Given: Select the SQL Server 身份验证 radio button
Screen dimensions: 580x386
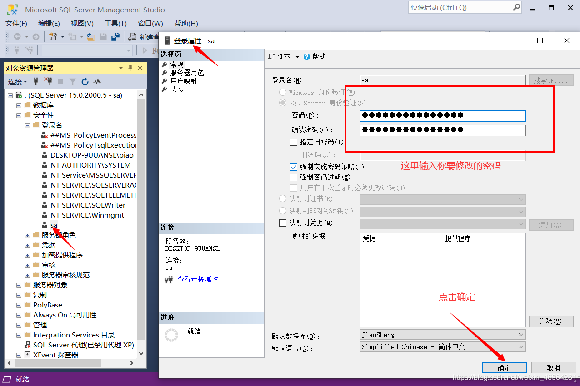Looking at the screenshot, I should [283, 103].
